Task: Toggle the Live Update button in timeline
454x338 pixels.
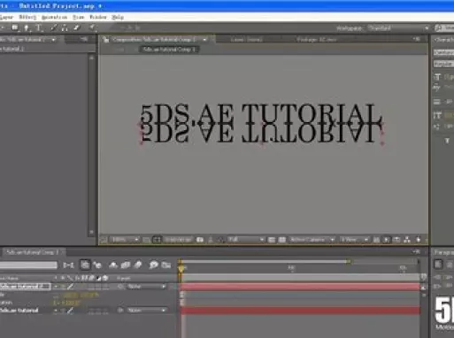Action: pyautogui.click(x=85, y=265)
